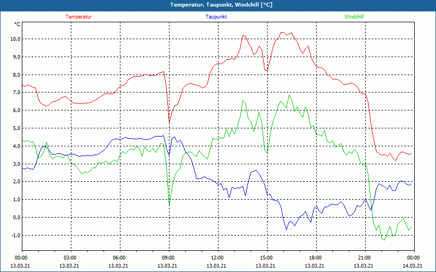Click the green Windchill legend label
The width and height of the screenshot is (436, 272).
(x=354, y=17)
